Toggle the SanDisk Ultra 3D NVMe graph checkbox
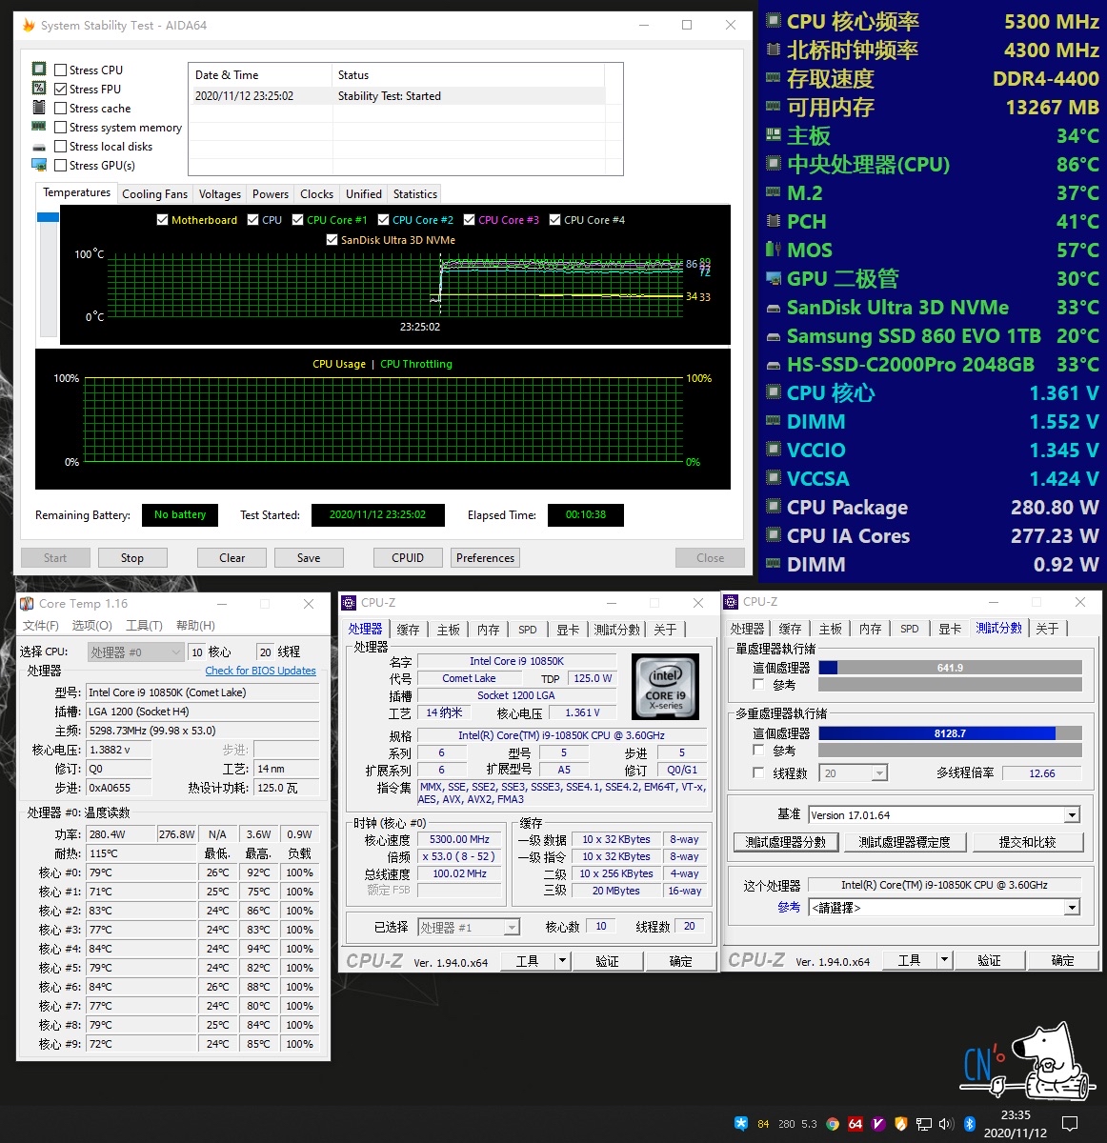Image resolution: width=1107 pixels, height=1143 pixels. 332,240
